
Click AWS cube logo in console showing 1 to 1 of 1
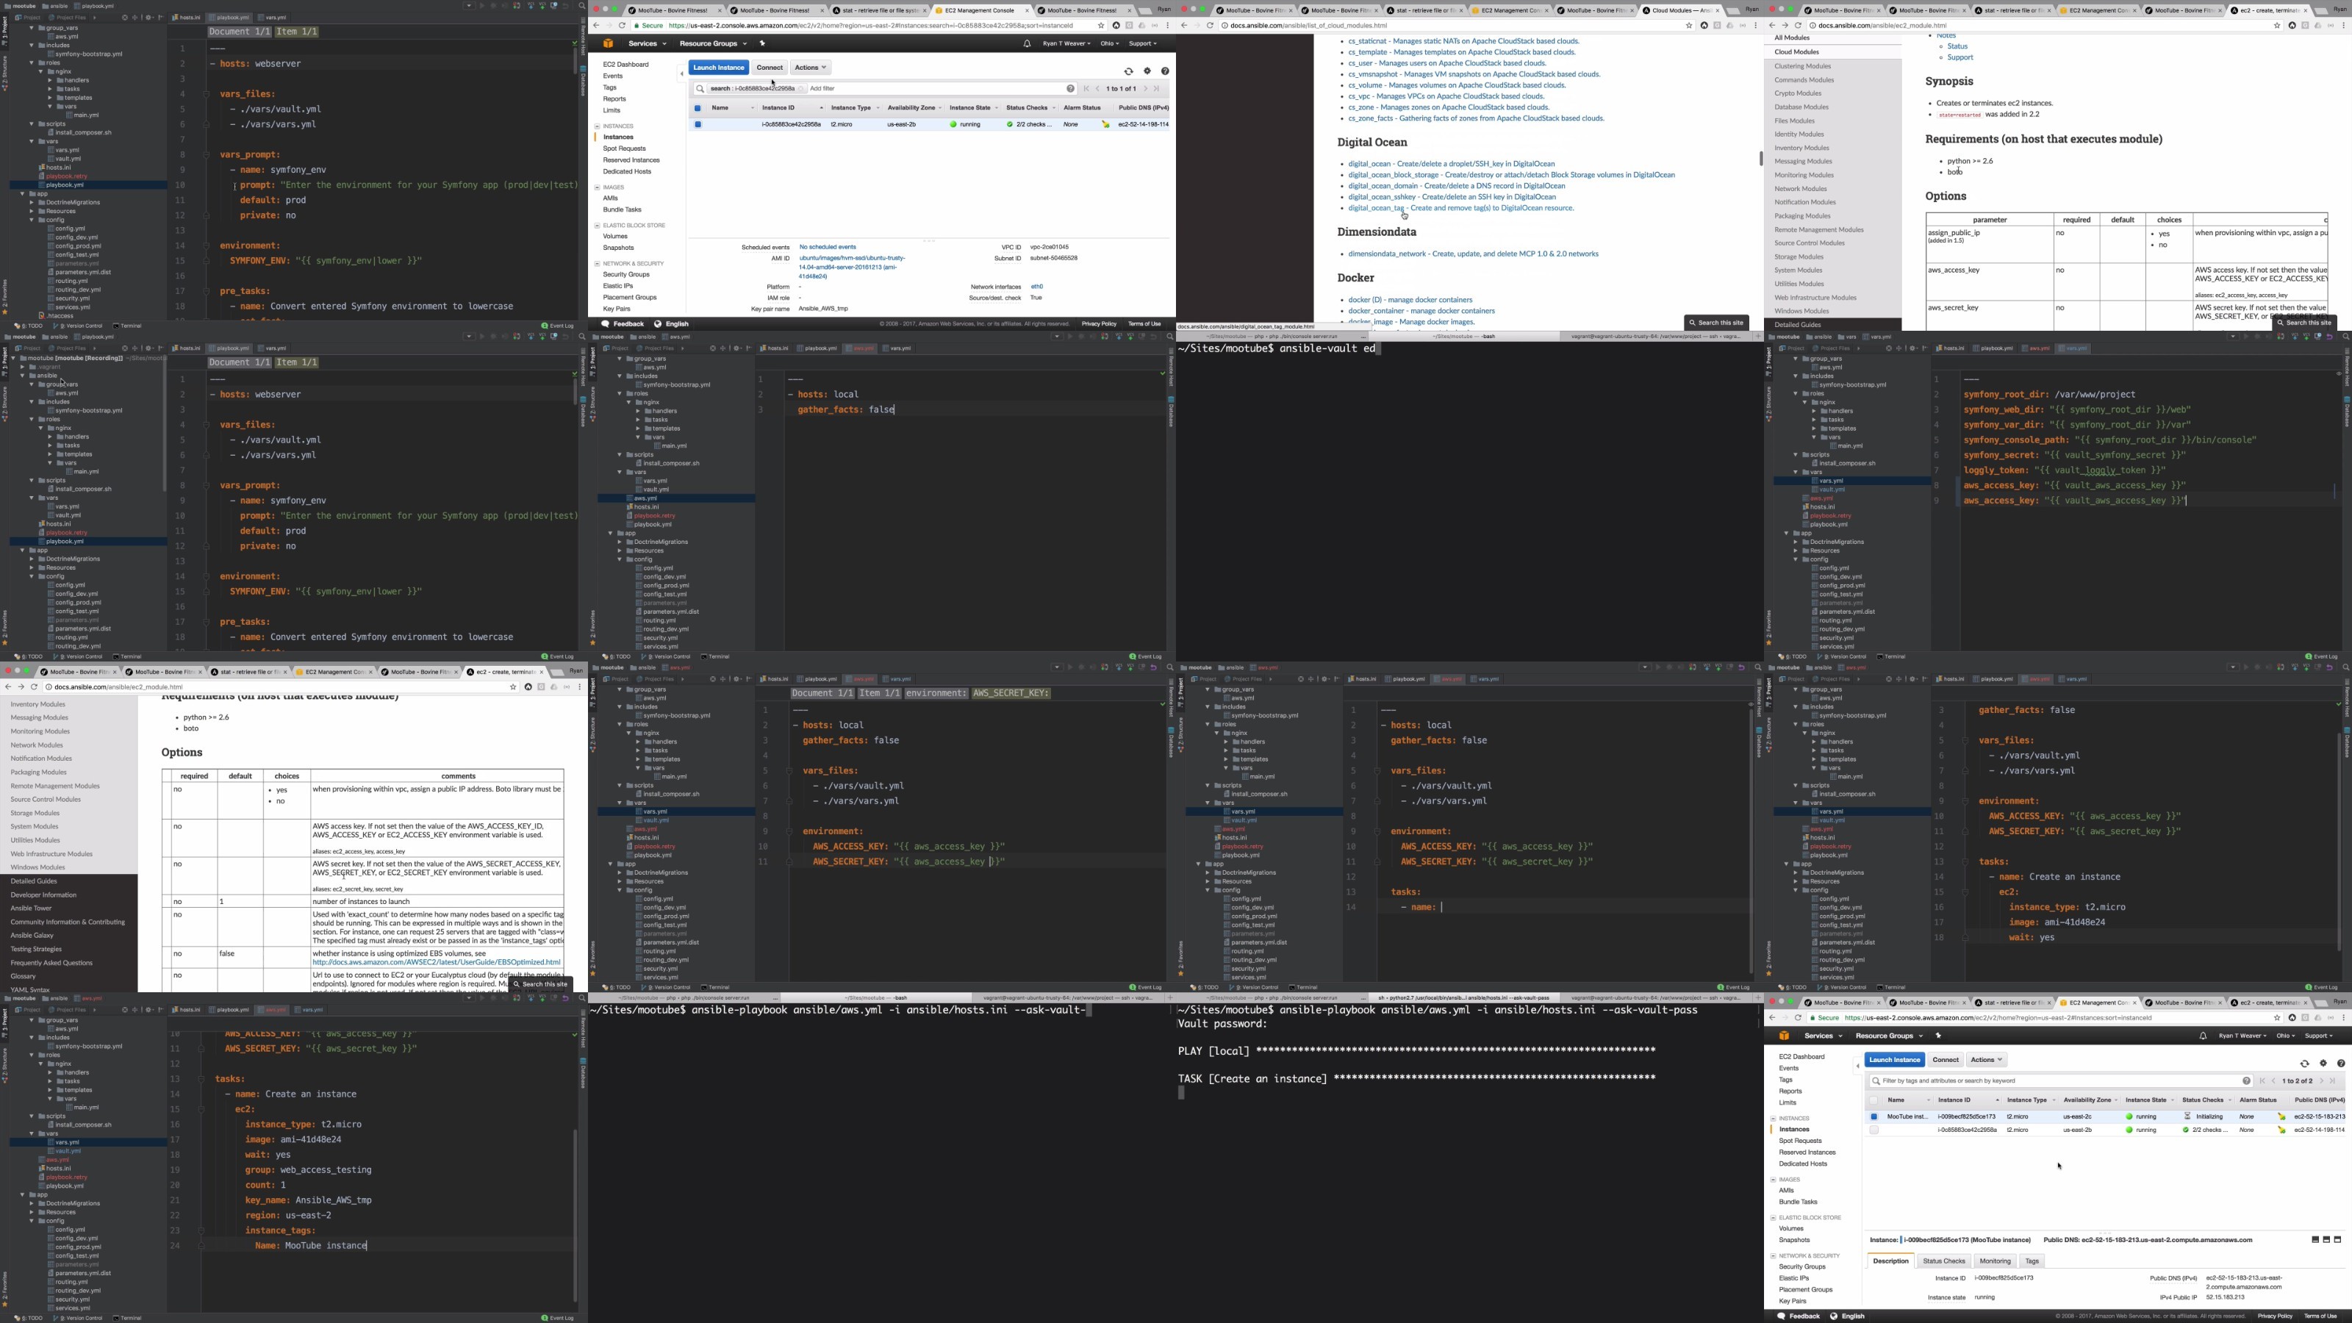tap(608, 43)
